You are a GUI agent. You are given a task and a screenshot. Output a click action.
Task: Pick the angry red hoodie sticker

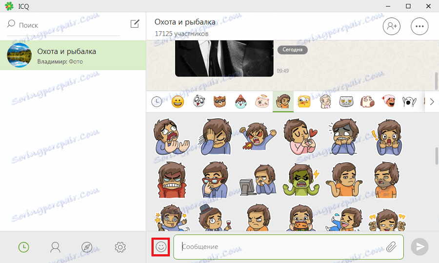[171, 180]
